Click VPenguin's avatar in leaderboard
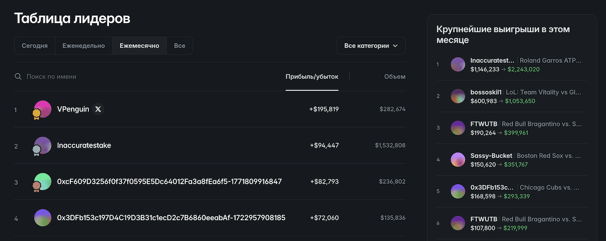 coord(42,109)
